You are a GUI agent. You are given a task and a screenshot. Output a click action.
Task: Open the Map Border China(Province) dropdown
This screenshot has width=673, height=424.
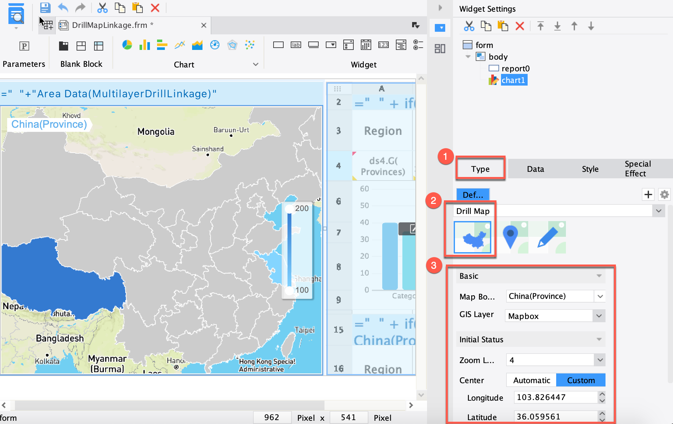point(600,296)
